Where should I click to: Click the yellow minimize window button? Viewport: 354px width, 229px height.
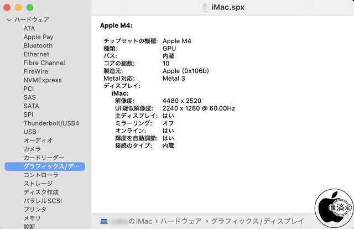click(x=19, y=8)
